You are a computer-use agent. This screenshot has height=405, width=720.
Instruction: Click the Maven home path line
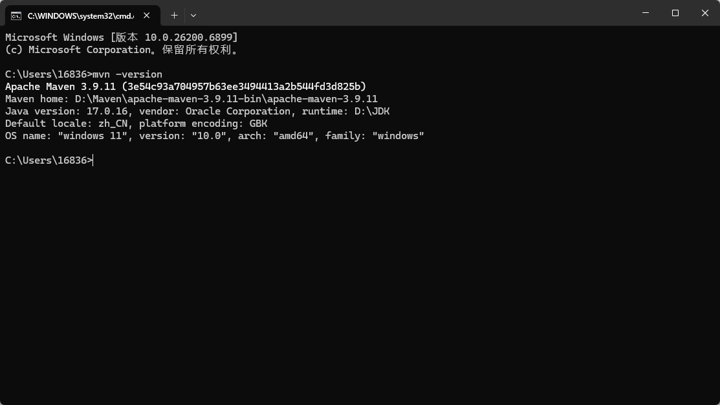coord(191,99)
